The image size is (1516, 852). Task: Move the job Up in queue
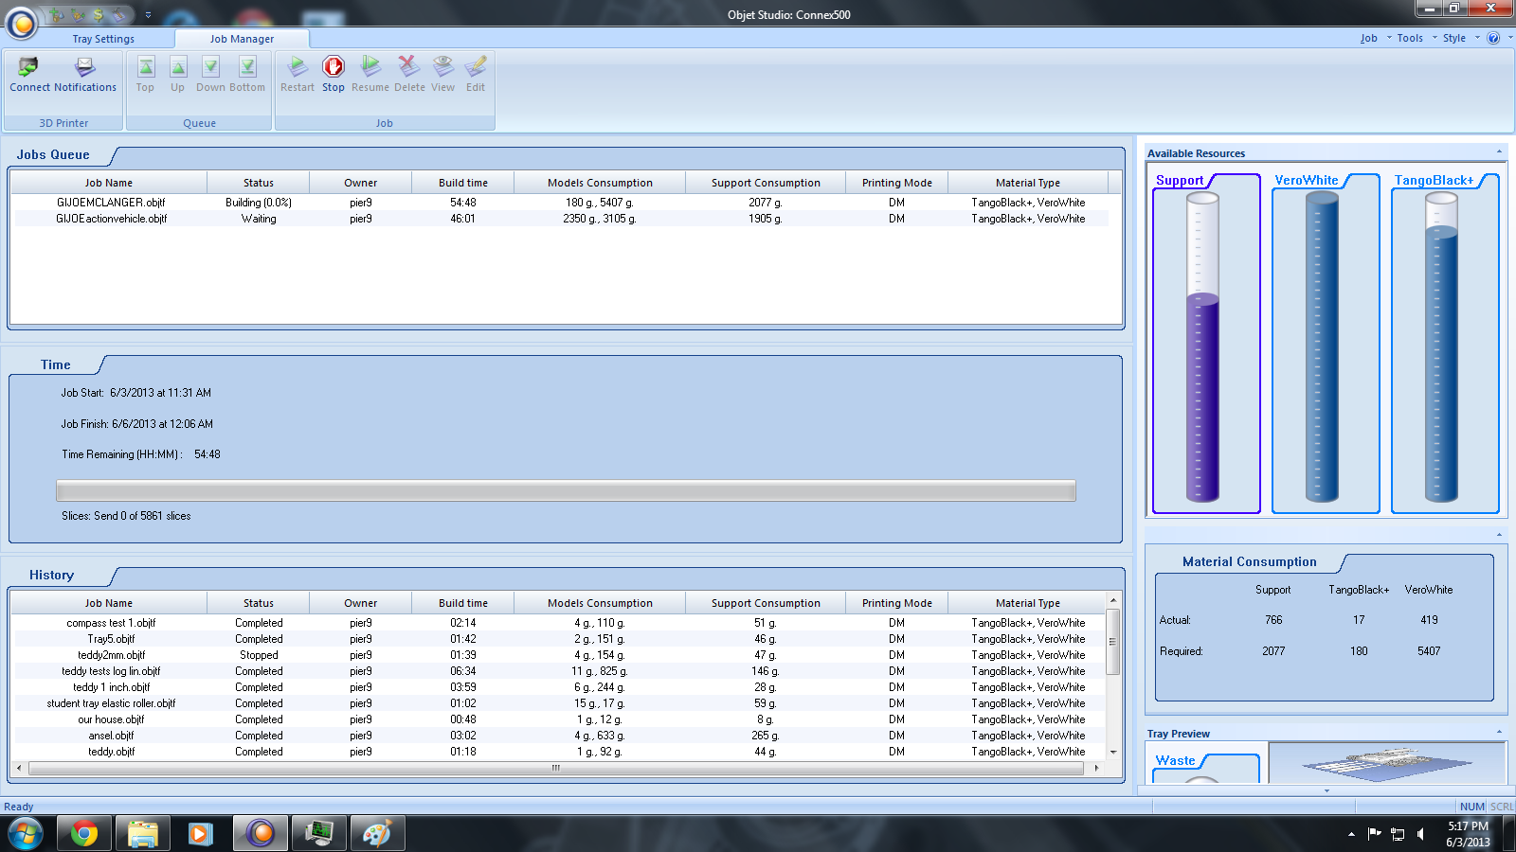[177, 74]
